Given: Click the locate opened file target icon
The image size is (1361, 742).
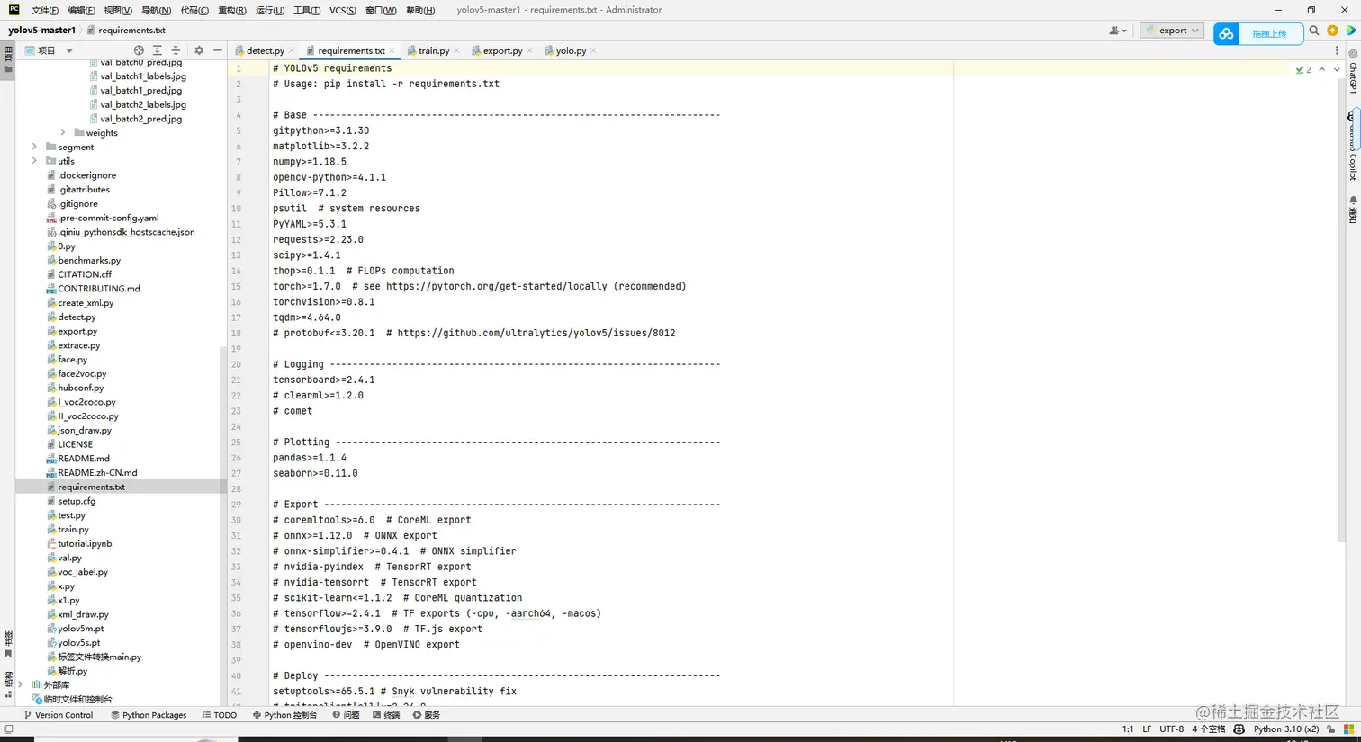Looking at the screenshot, I should (139, 50).
